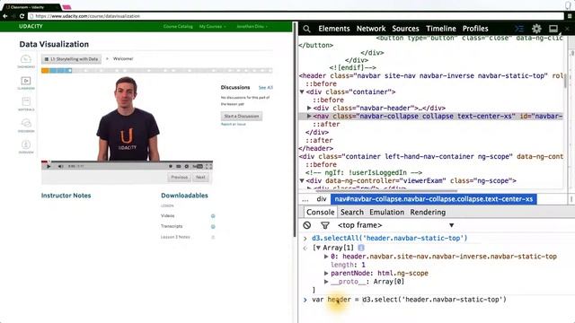Expand the navbar-header div node
Image resolution: width=575 pixels, height=323 pixels.
pyautogui.click(x=309, y=108)
